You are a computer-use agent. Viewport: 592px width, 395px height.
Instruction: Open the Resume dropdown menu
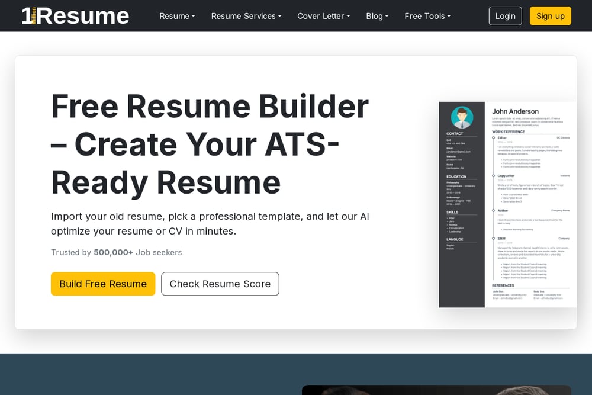(177, 16)
